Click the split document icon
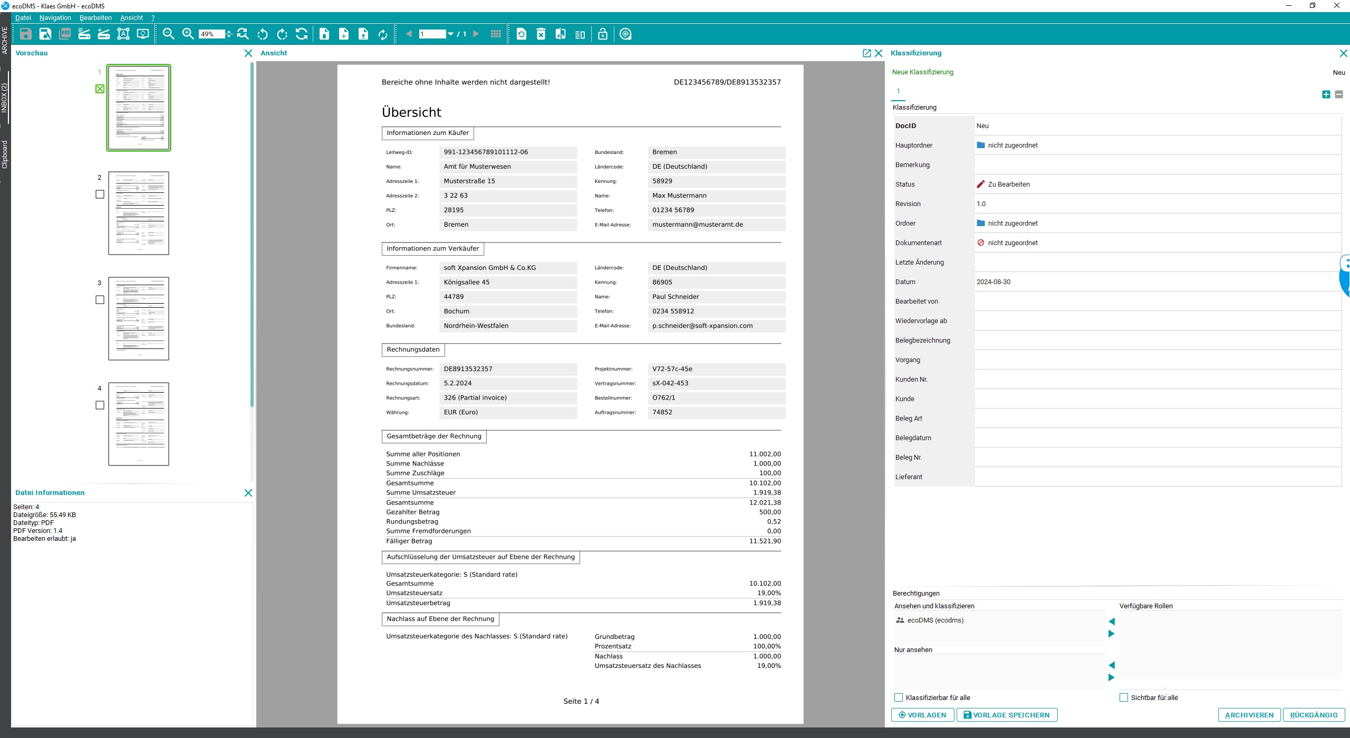This screenshot has height=738, width=1350. (561, 34)
